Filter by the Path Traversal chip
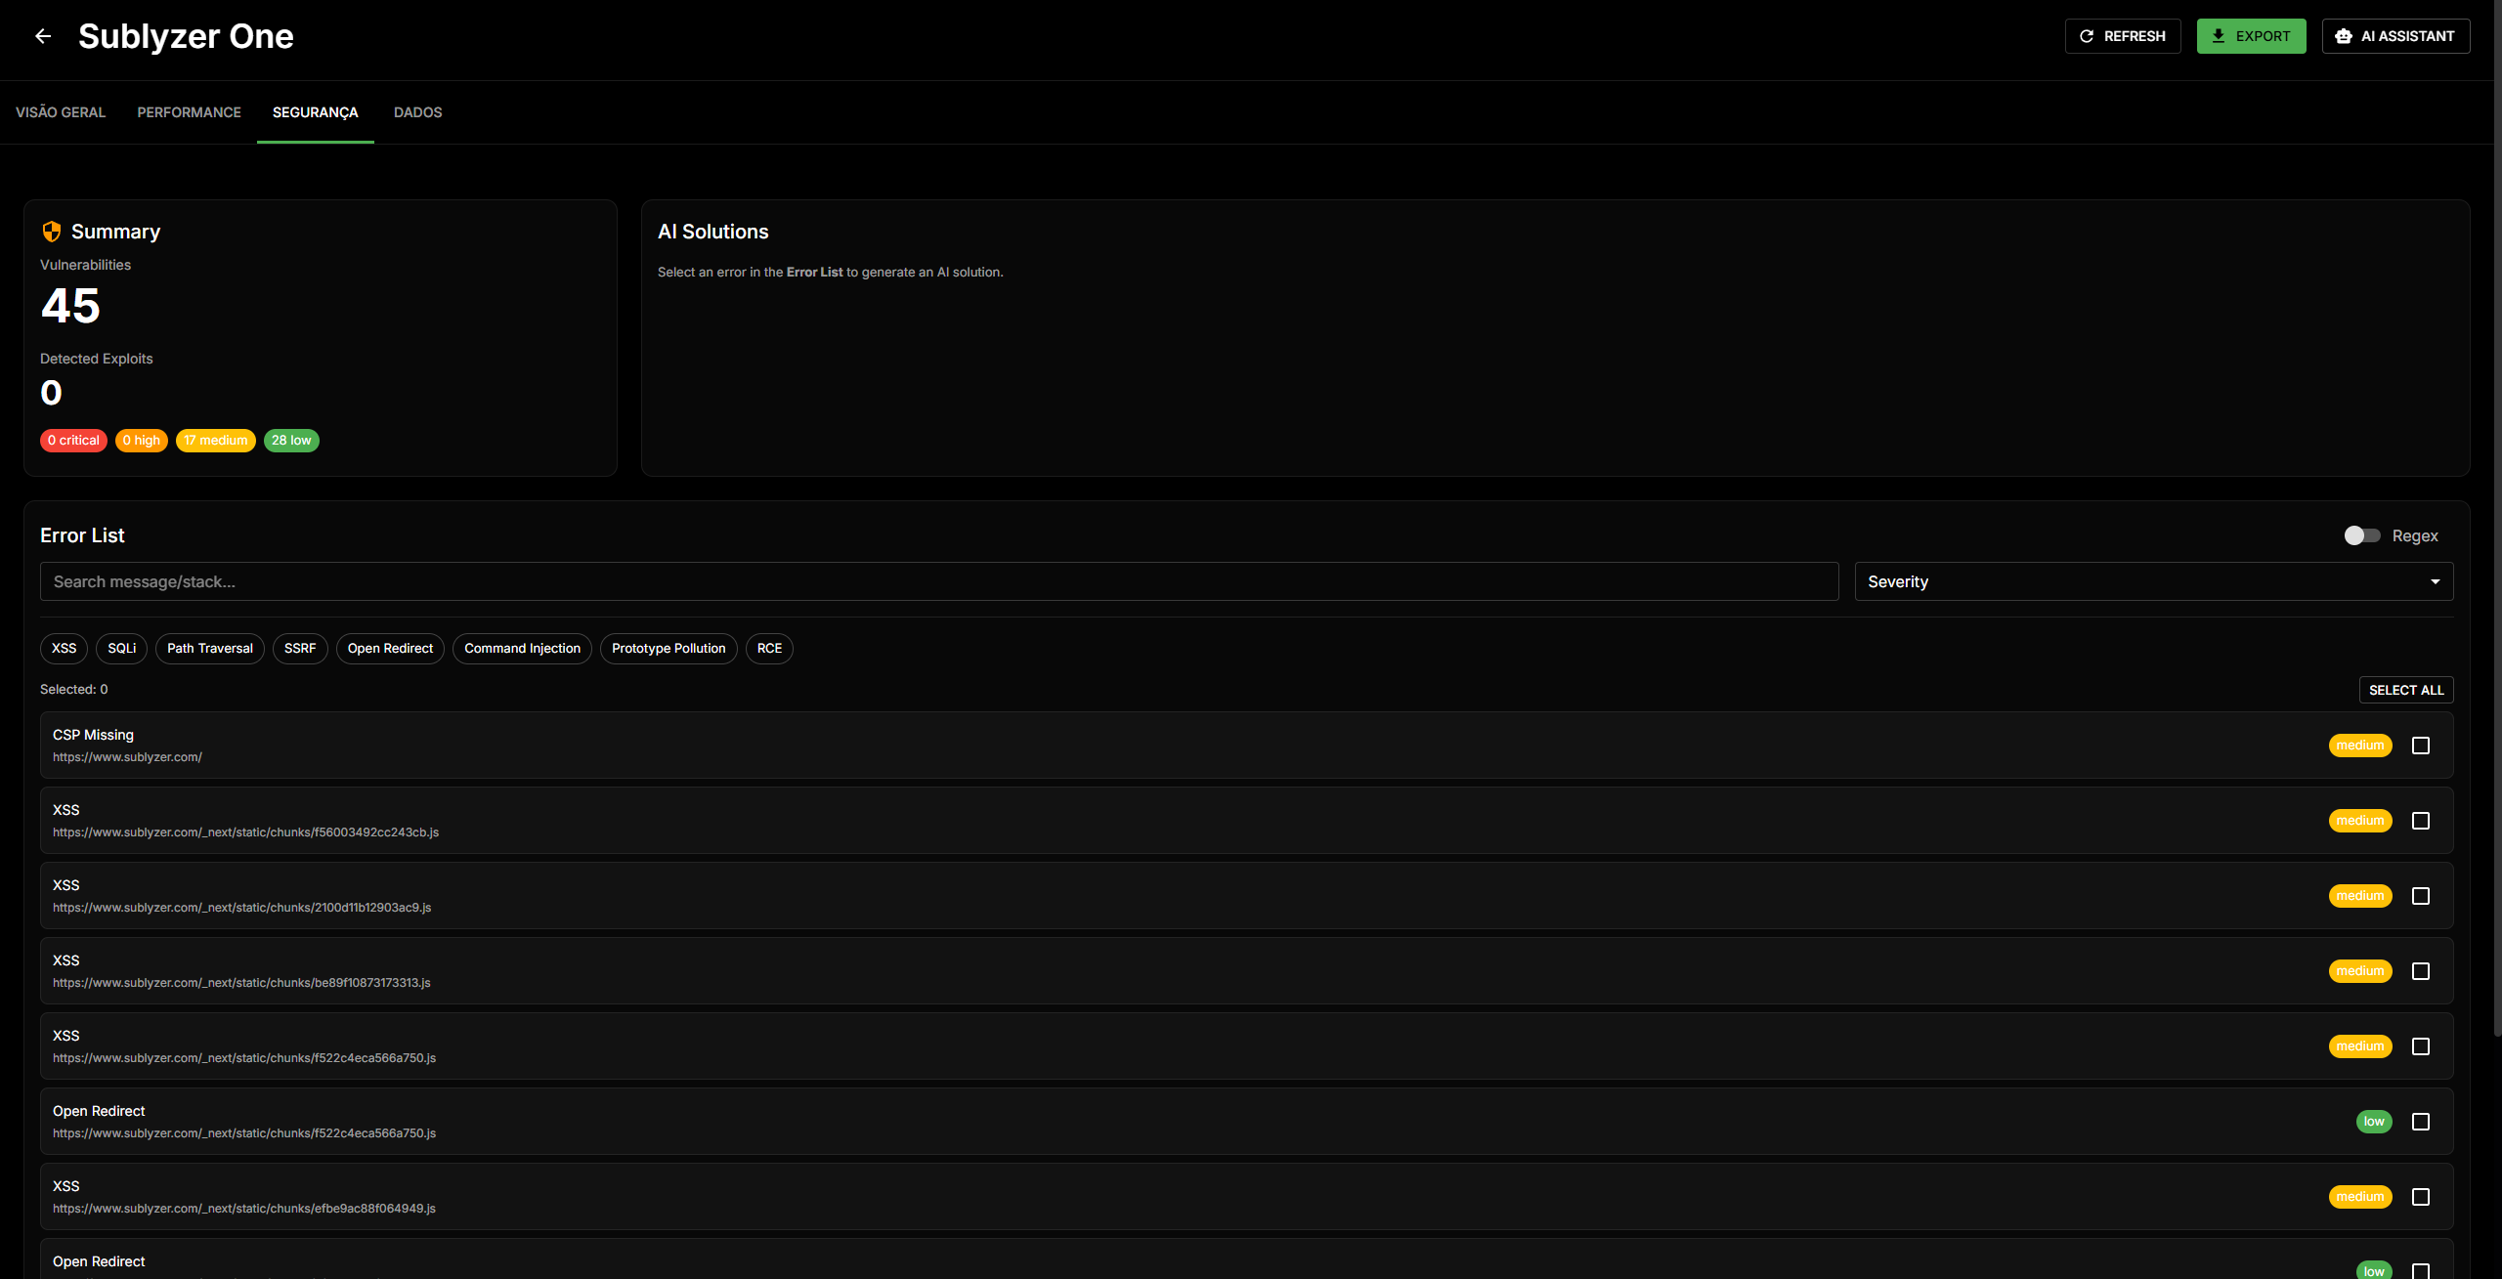The height and width of the screenshot is (1279, 2502). tap(209, 649)
